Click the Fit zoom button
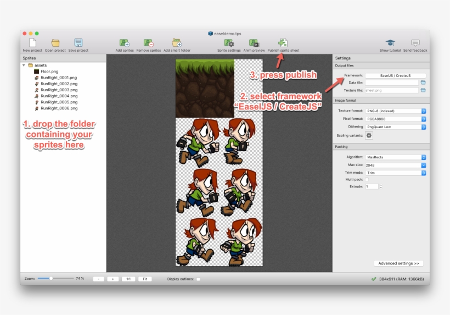This screenshot has width=450, height=315. (145, 279)
